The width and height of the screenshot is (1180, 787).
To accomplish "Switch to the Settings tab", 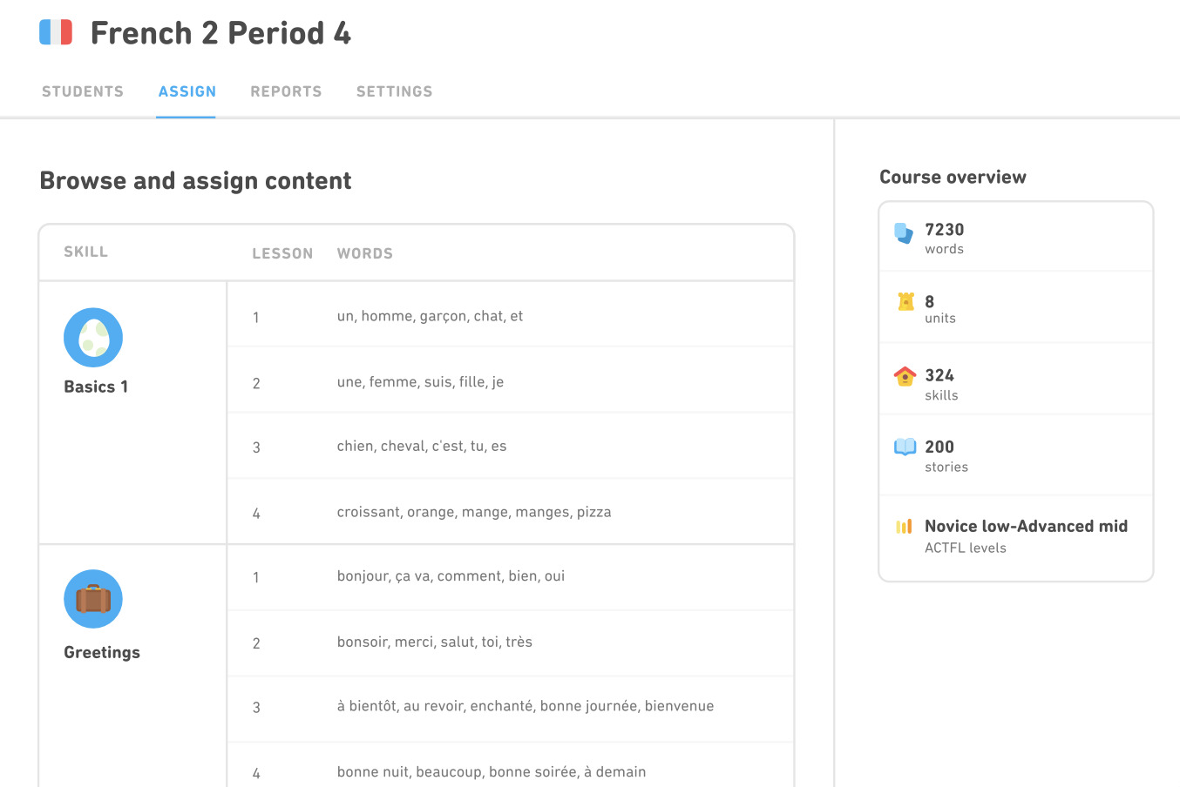I will click(x=394, y=91).
